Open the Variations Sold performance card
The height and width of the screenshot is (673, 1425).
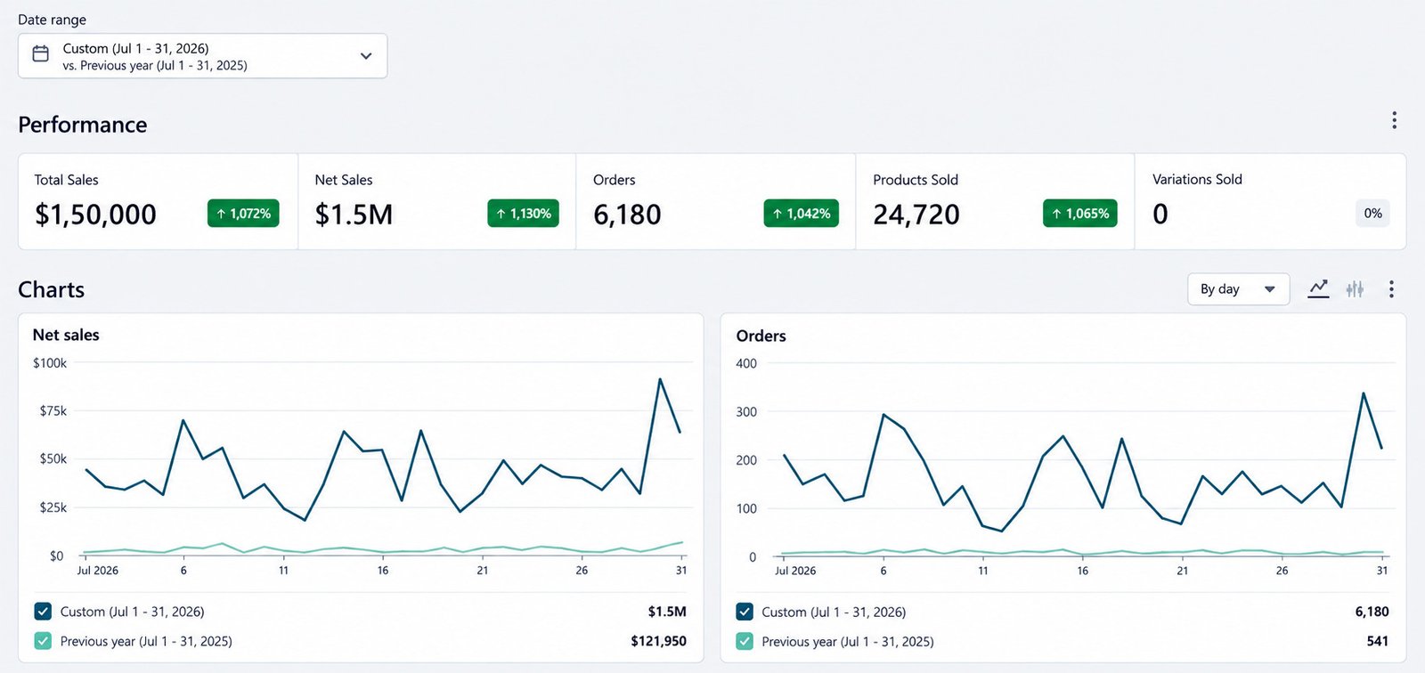coord(1270,201)
